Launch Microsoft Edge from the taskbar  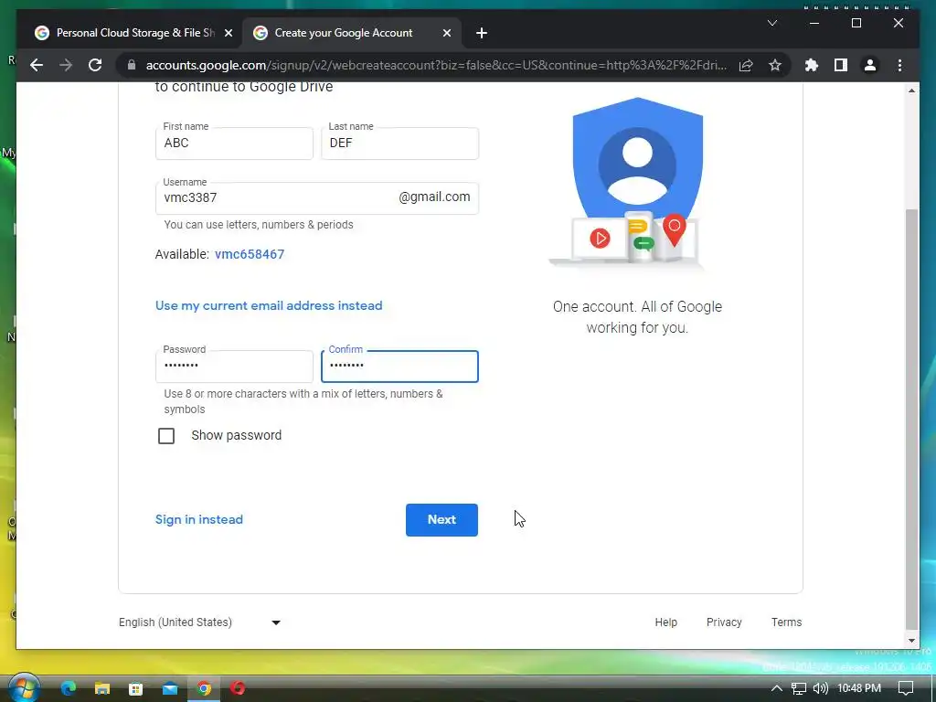(68, 688)
